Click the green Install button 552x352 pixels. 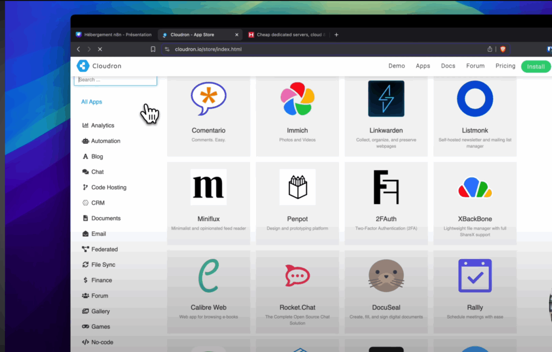(x=535, y=66)
